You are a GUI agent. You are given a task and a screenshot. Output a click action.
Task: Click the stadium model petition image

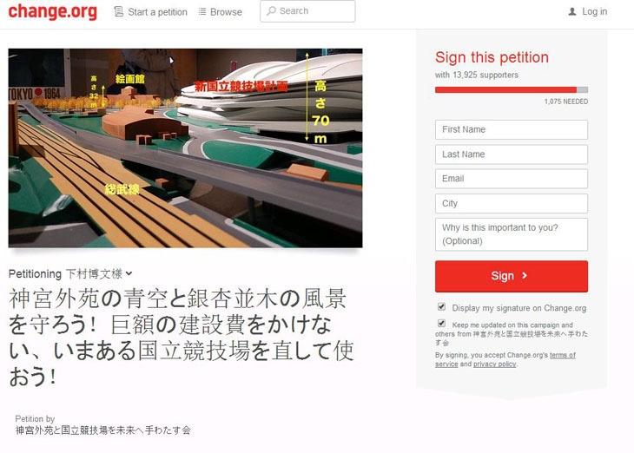coord(185,148)
